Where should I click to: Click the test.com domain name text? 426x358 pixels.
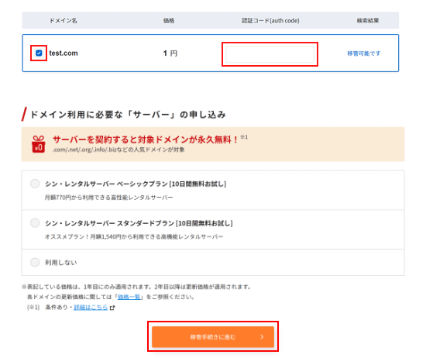(64, 53)
